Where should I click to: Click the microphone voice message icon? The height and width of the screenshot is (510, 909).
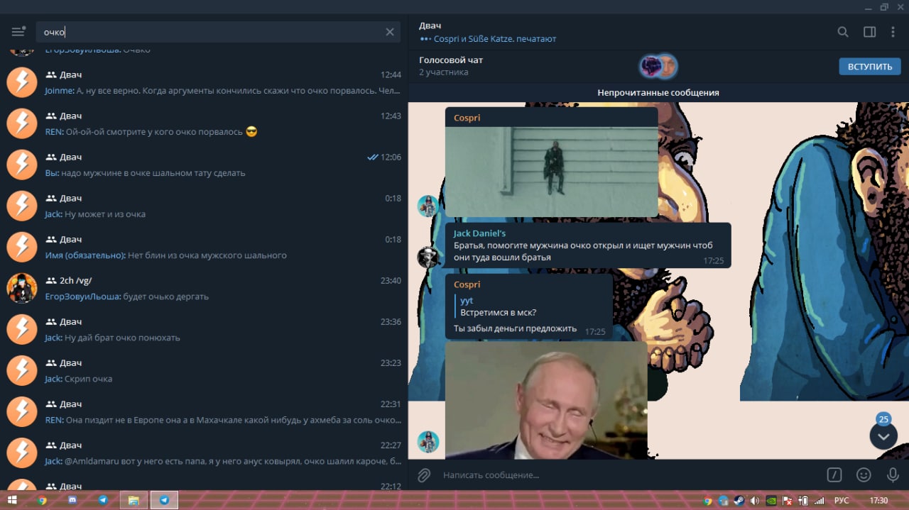click(x=893, y=475)
